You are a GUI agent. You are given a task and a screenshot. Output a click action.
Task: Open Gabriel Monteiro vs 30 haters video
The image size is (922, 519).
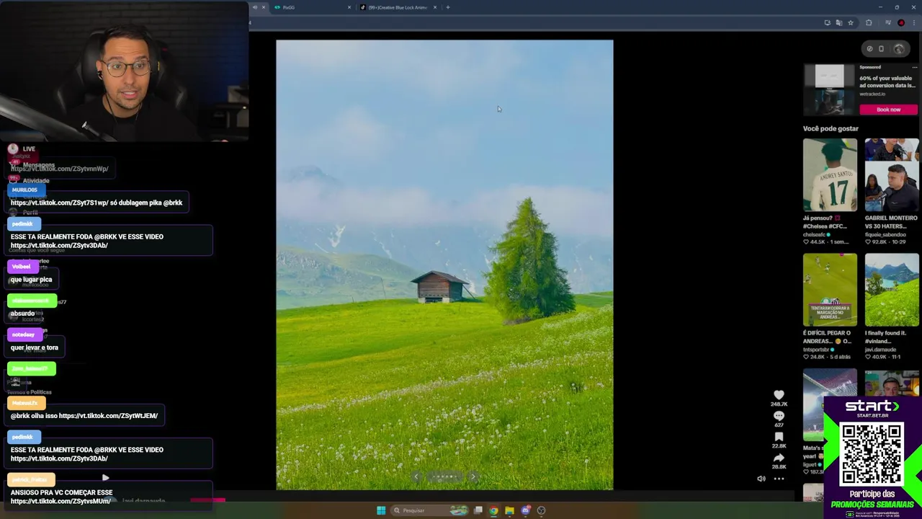(x=892, y=174)
